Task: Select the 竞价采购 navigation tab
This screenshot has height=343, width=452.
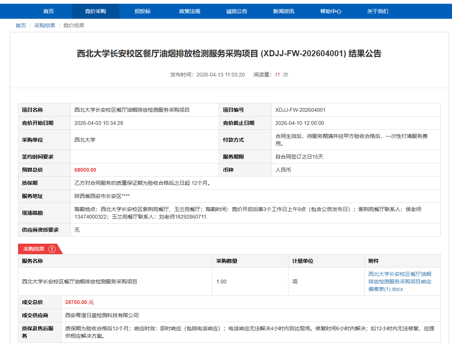Action: 96,11
